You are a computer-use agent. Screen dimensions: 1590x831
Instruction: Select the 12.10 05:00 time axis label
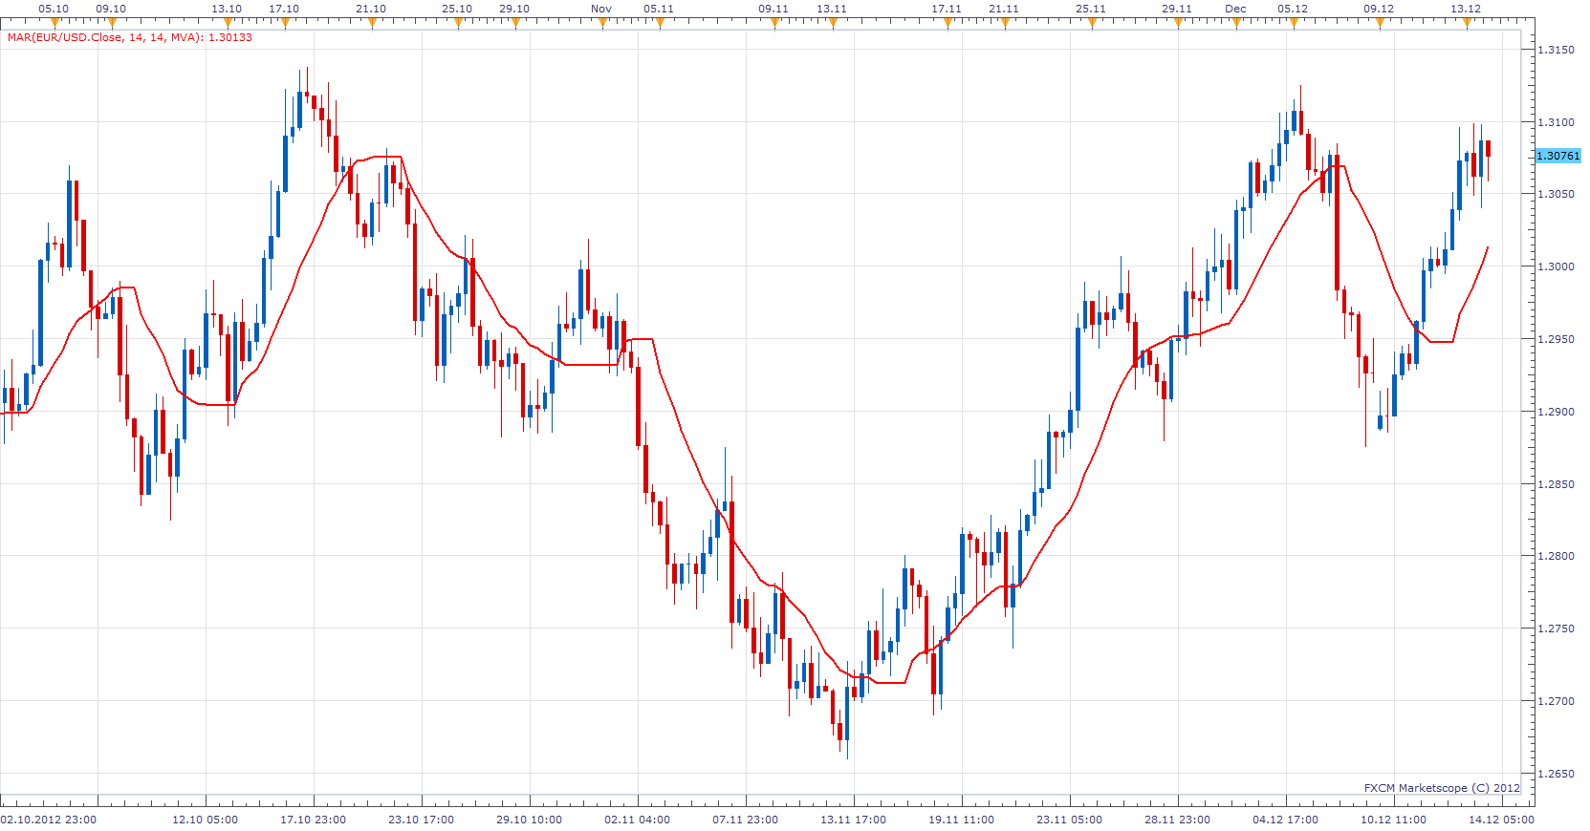click(206, 820)
